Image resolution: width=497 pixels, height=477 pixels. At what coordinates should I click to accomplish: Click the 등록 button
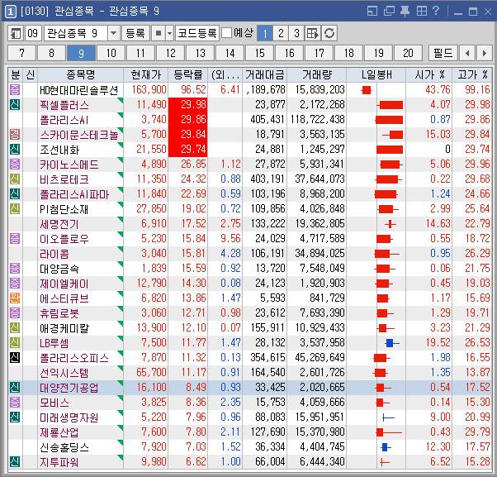[x=135, y=33]
